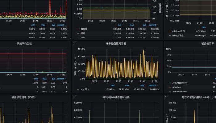Click 2.15 GiB max value for 可用
The image size is (216, 123).
pyautogui.click(x=130, y=33)
